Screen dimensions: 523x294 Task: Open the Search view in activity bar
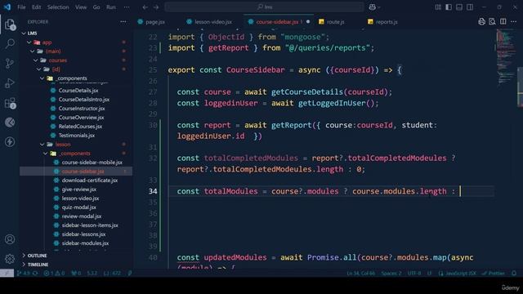[x=10, y=43]
